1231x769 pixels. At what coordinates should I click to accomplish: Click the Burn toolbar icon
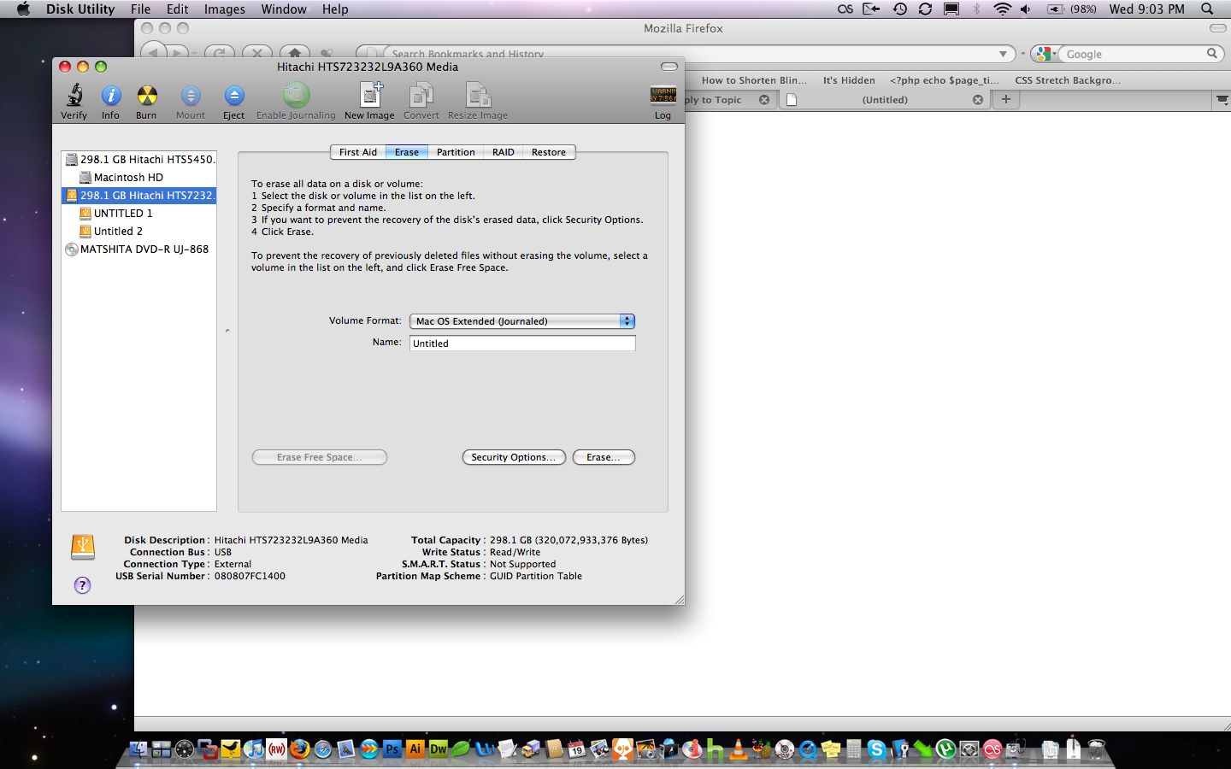(x=147, y=95)
